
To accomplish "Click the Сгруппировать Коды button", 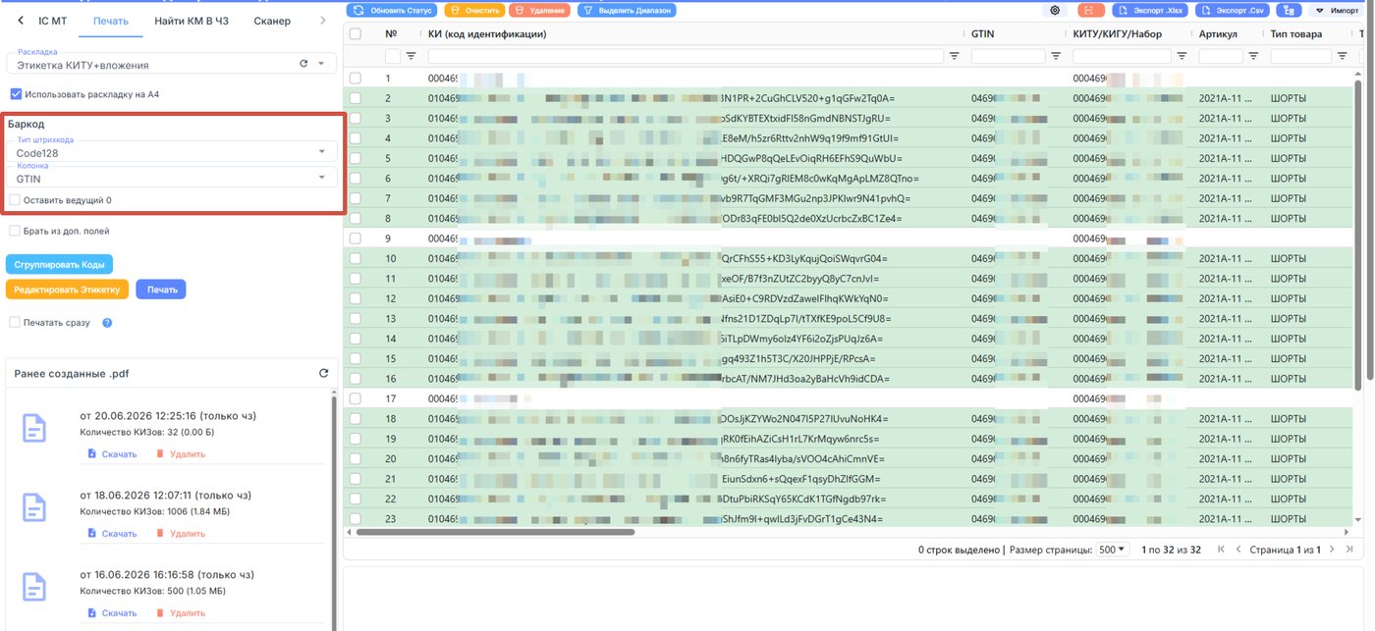I will [x=59, y=265].
